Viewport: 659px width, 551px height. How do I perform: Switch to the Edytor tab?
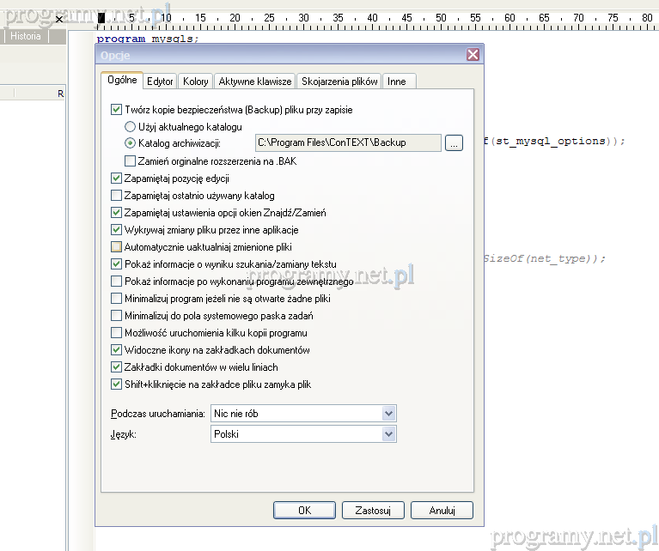[x=160, y=82]
